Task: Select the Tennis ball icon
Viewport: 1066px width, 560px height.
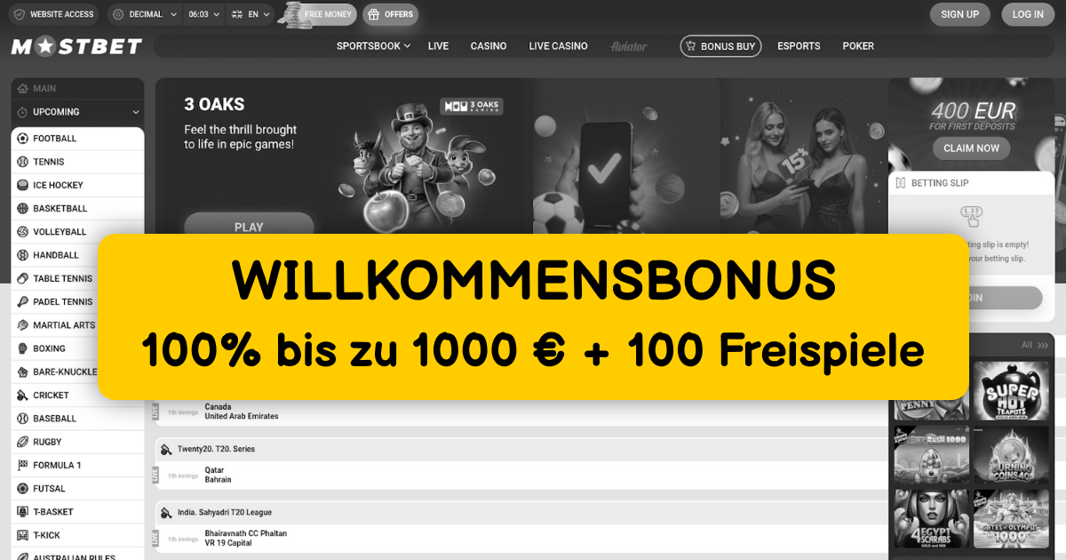Action: (23, 162)
